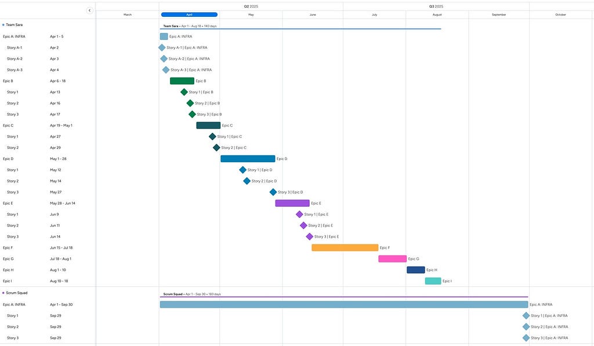
Task: Select the Story 2 | Epic B diamond
Action: click(x=190, y=103)
